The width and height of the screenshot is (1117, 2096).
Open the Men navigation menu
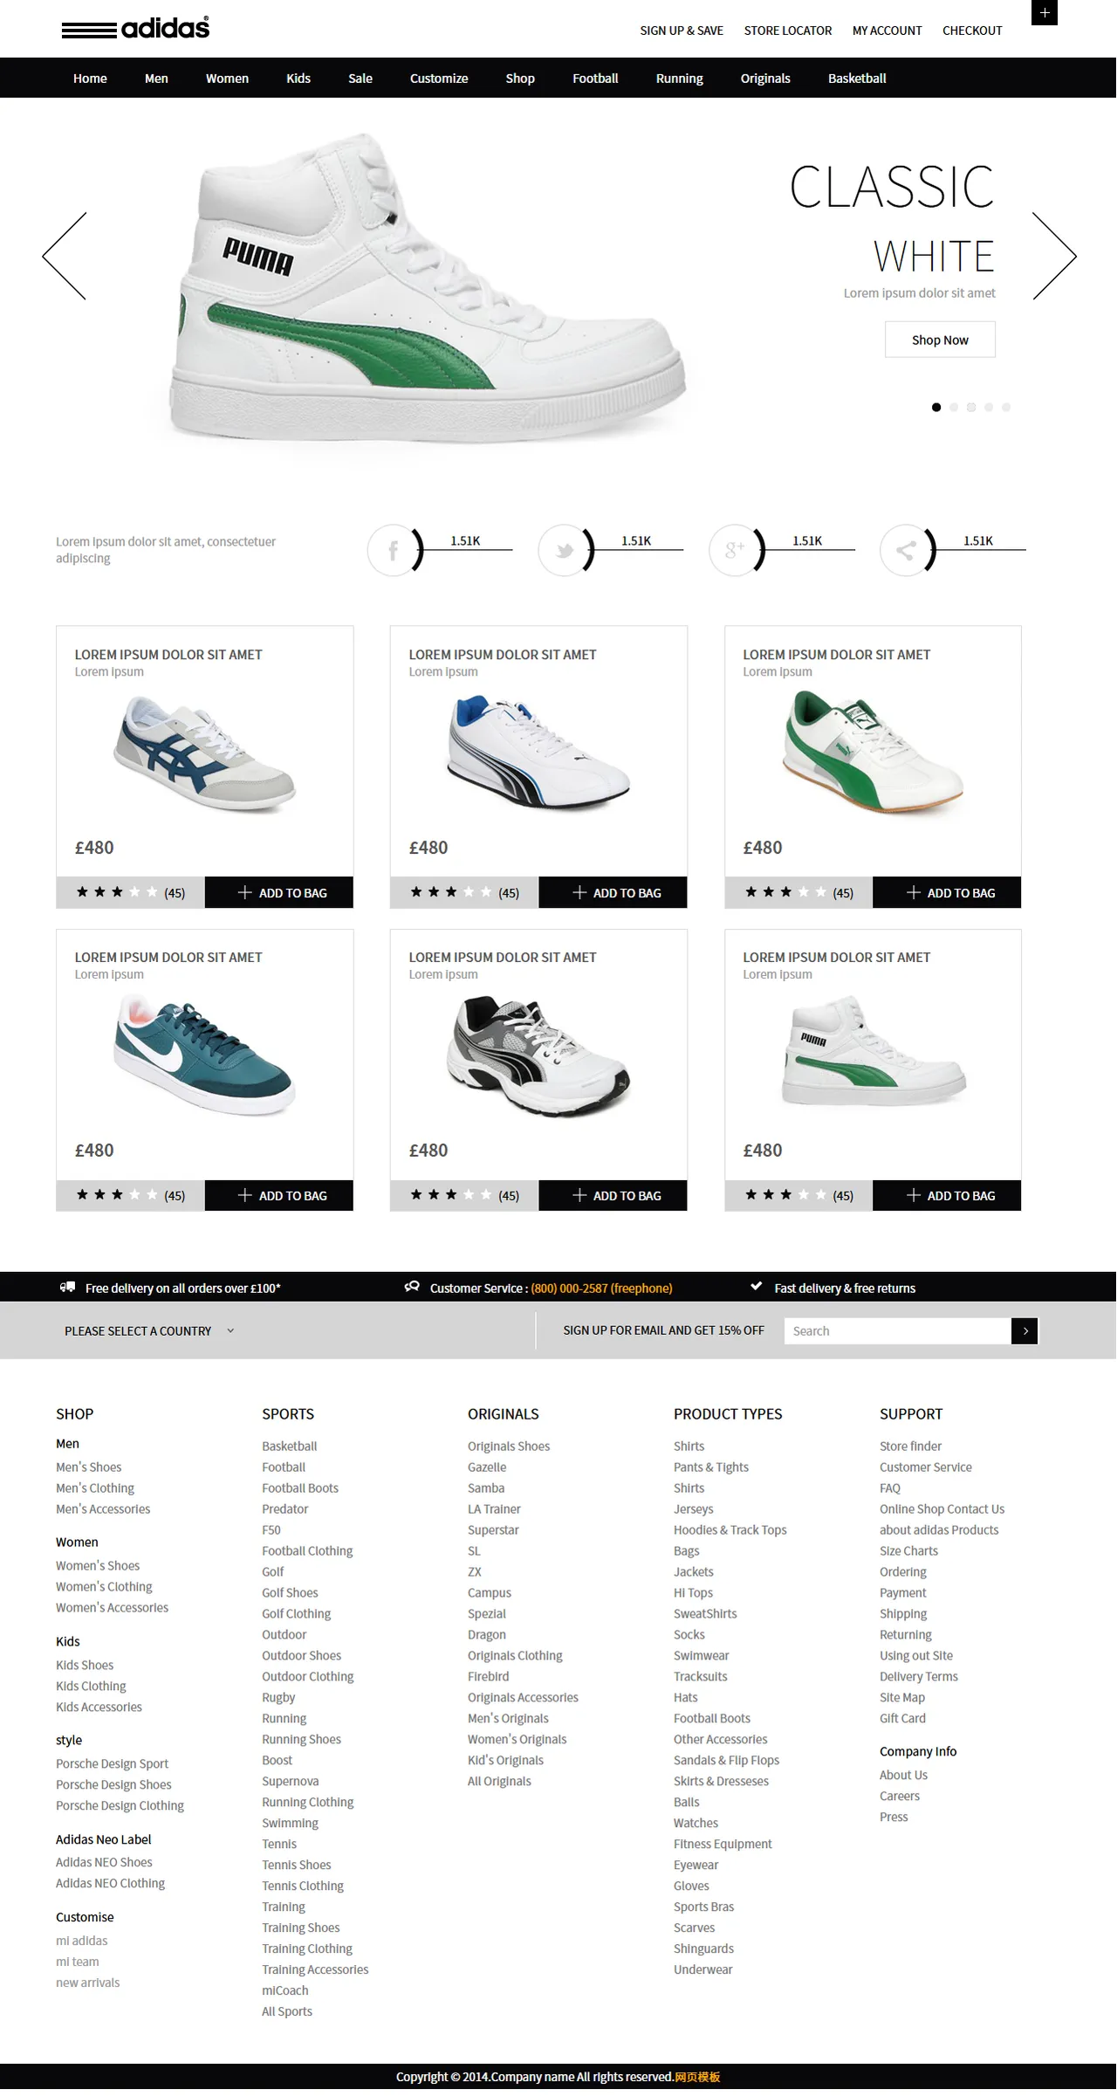coord(156,78)
